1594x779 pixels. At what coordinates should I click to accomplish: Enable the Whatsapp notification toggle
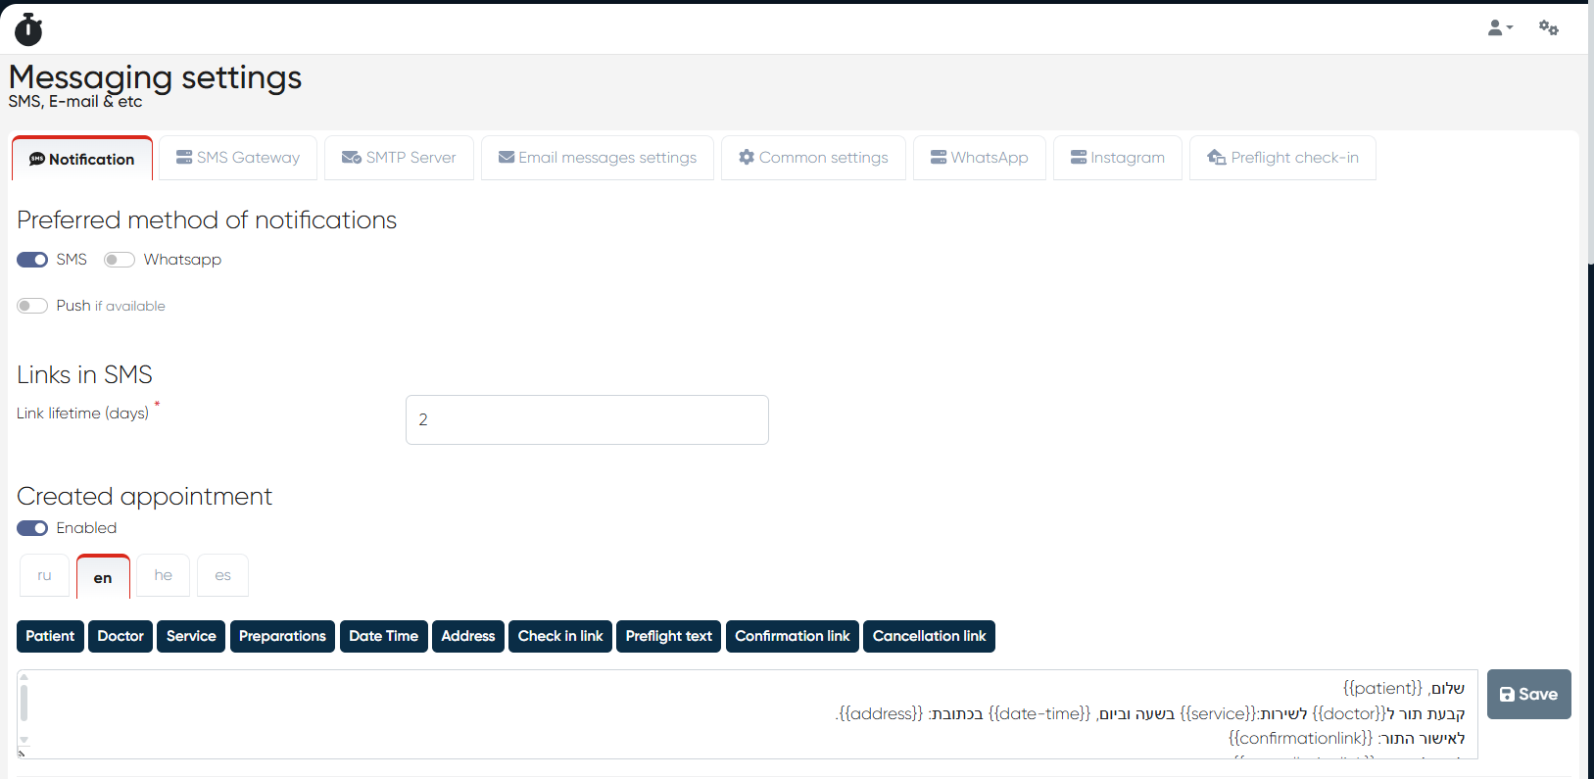pos(120,260)
